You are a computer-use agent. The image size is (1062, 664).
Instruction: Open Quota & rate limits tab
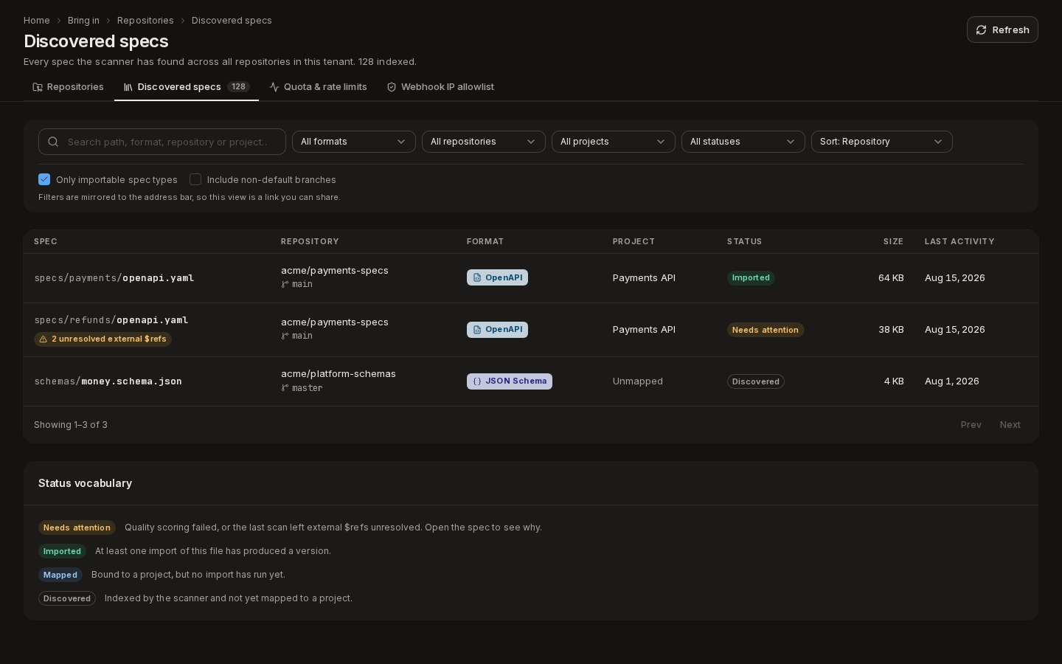(318, 87)
